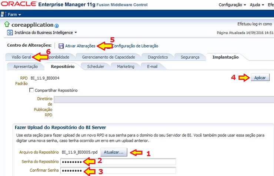
Task: Open the Diagnóstico tab
Action: tap(158, 57)
